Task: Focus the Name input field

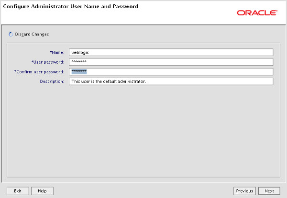Action: point(171,52)
